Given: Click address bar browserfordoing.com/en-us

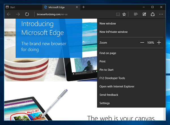Looking at the screenshot, I should click(52, 14).
